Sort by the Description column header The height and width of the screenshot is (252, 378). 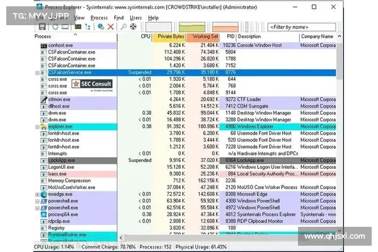(268, 37)
